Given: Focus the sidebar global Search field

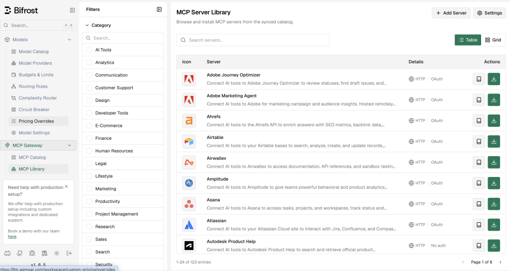Looking at the screenshot, I should pos(38,25).
